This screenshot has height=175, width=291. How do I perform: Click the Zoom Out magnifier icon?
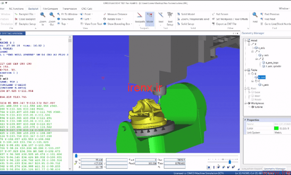pos(52,15)
